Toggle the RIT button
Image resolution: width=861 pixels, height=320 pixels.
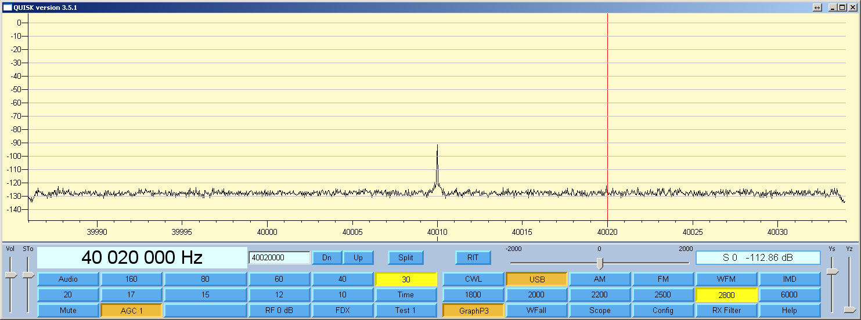pyautogui.click(x=473, y=257)
